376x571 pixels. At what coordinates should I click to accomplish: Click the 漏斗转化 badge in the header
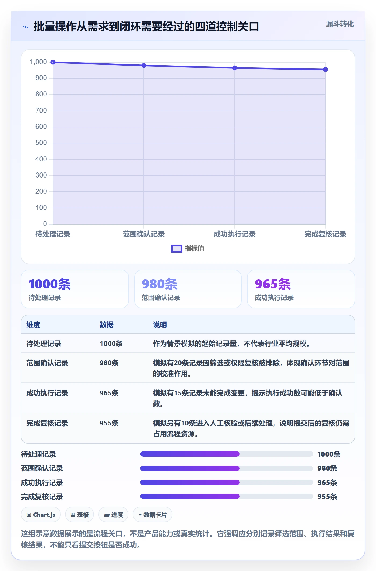point(340,24)
